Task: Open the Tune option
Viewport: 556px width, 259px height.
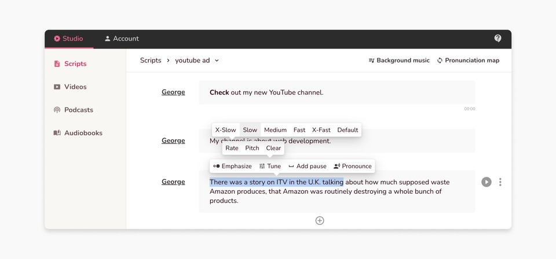Action: pyautogui.click(x=270, y=166)
